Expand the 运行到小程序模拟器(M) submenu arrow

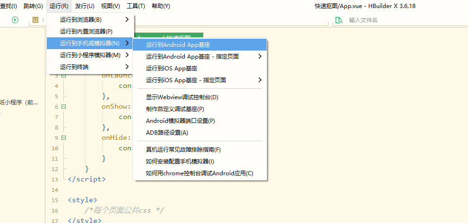click(127, 55)
